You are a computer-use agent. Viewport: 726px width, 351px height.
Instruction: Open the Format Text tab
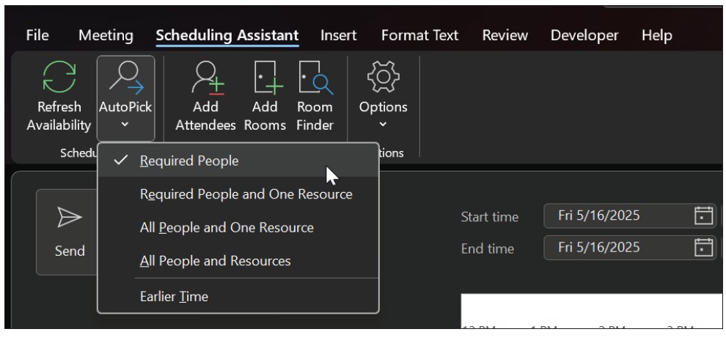(x=419, y=35)
